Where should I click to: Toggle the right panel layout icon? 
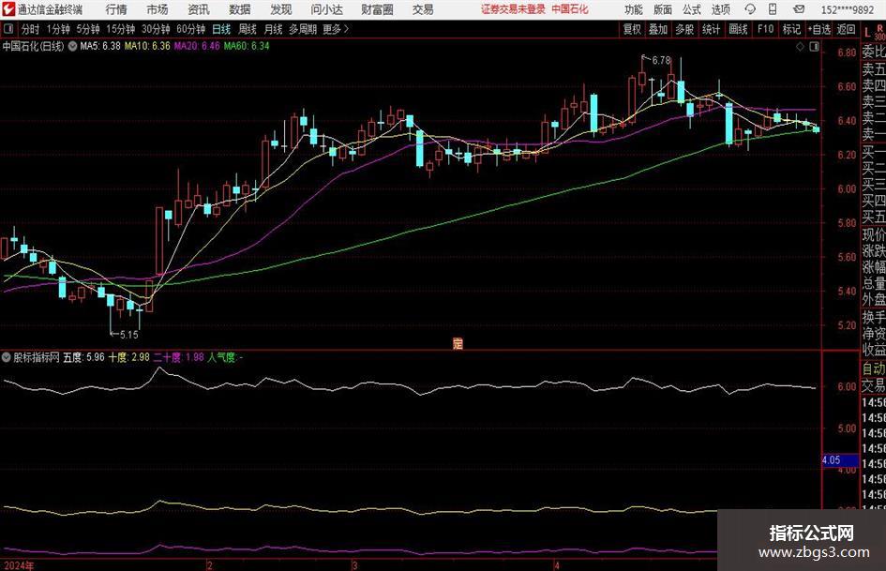[814, 47]
